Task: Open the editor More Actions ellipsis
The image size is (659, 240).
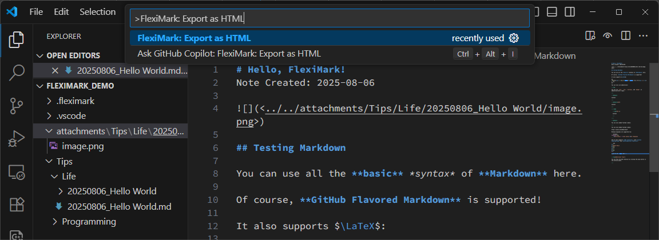Action: [643, 35]
